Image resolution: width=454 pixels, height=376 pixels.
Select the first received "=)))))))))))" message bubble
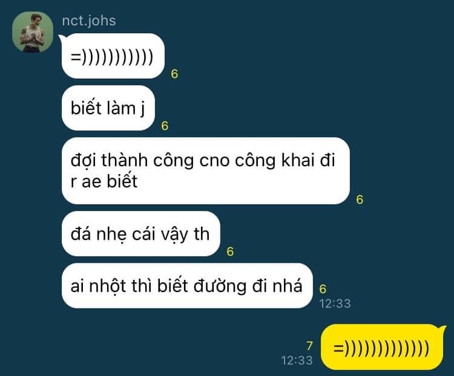point(113,56)
